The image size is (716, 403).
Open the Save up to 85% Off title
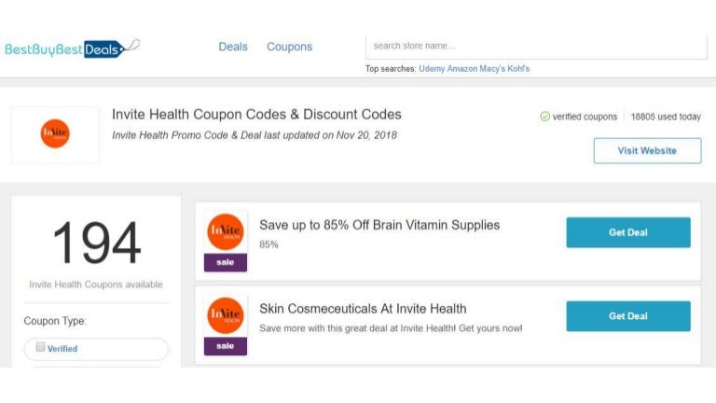coord(379,225)
